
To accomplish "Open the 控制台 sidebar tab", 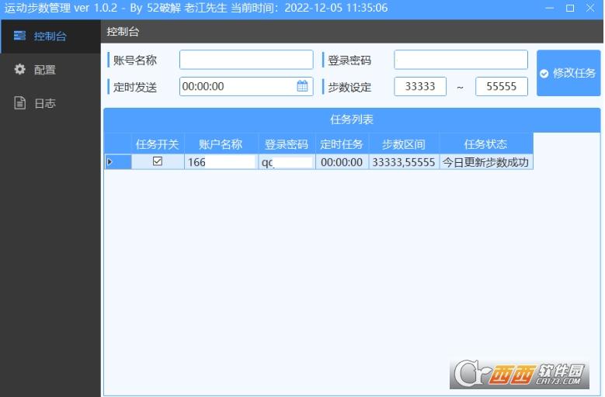I will click(50, 36).
